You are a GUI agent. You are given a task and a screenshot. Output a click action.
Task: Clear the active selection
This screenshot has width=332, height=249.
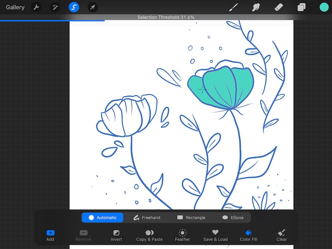click(x=281, y=234)
